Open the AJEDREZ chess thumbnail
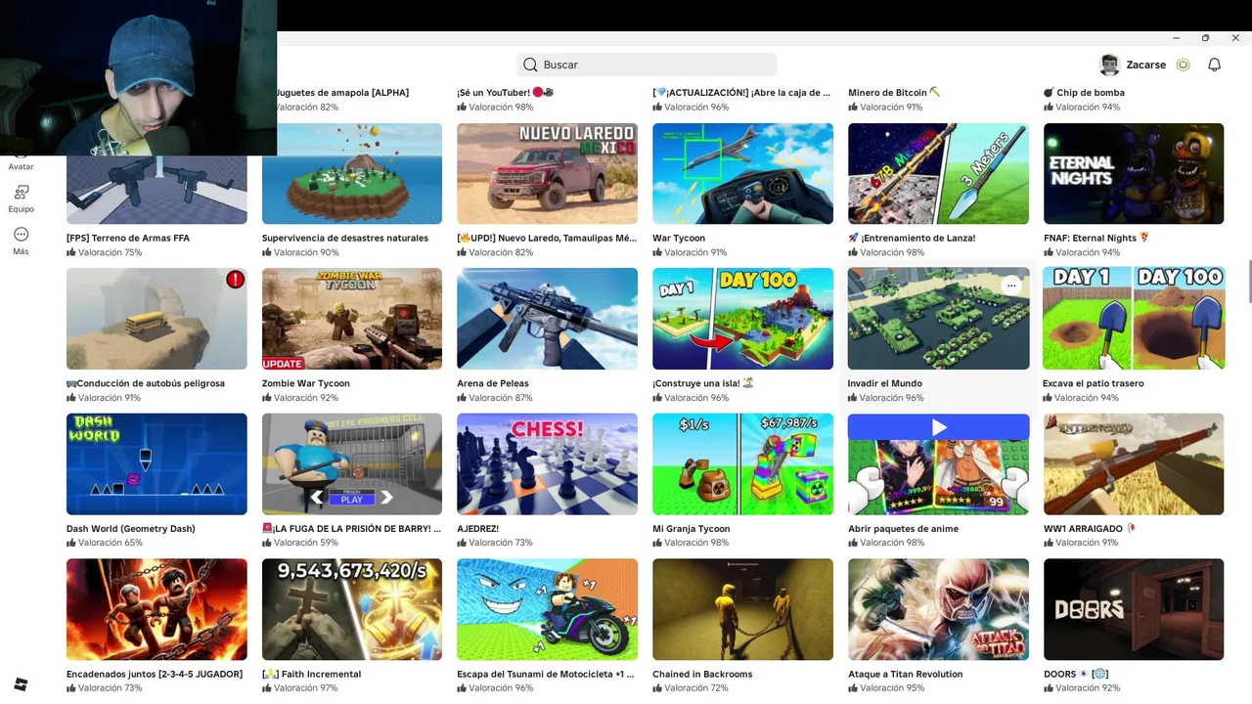 (547, 464)
